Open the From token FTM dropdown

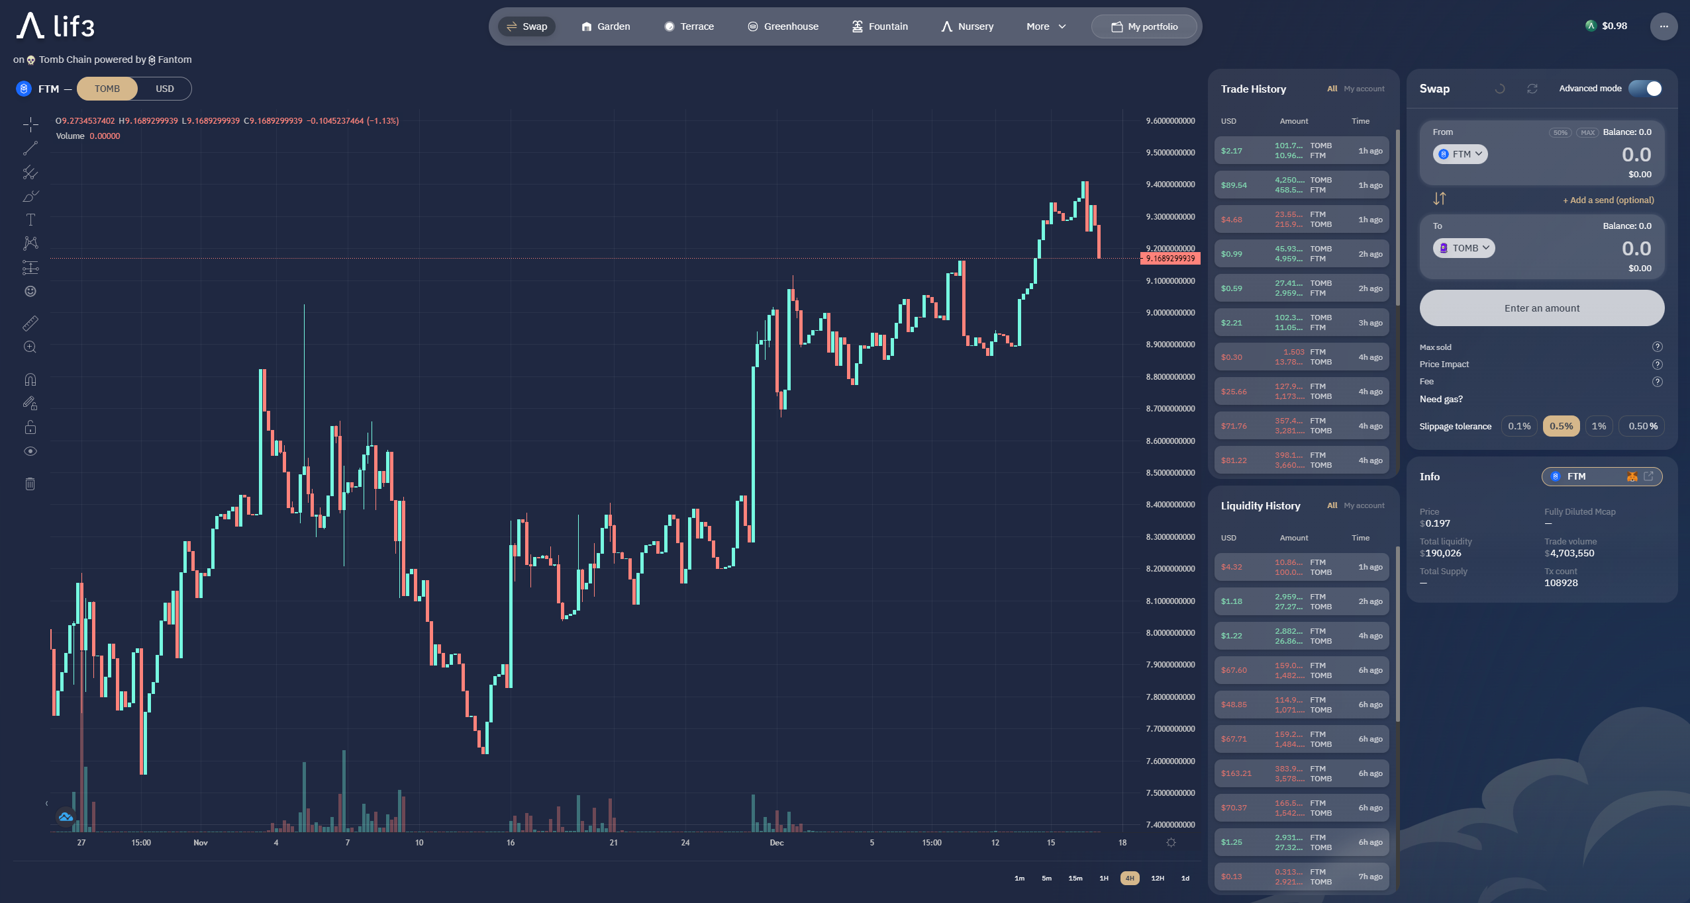point(1461,154)
